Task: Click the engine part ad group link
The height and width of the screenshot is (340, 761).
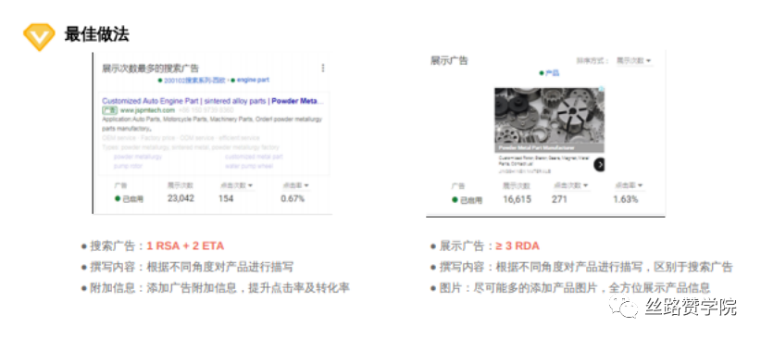Action: [252, 80]
